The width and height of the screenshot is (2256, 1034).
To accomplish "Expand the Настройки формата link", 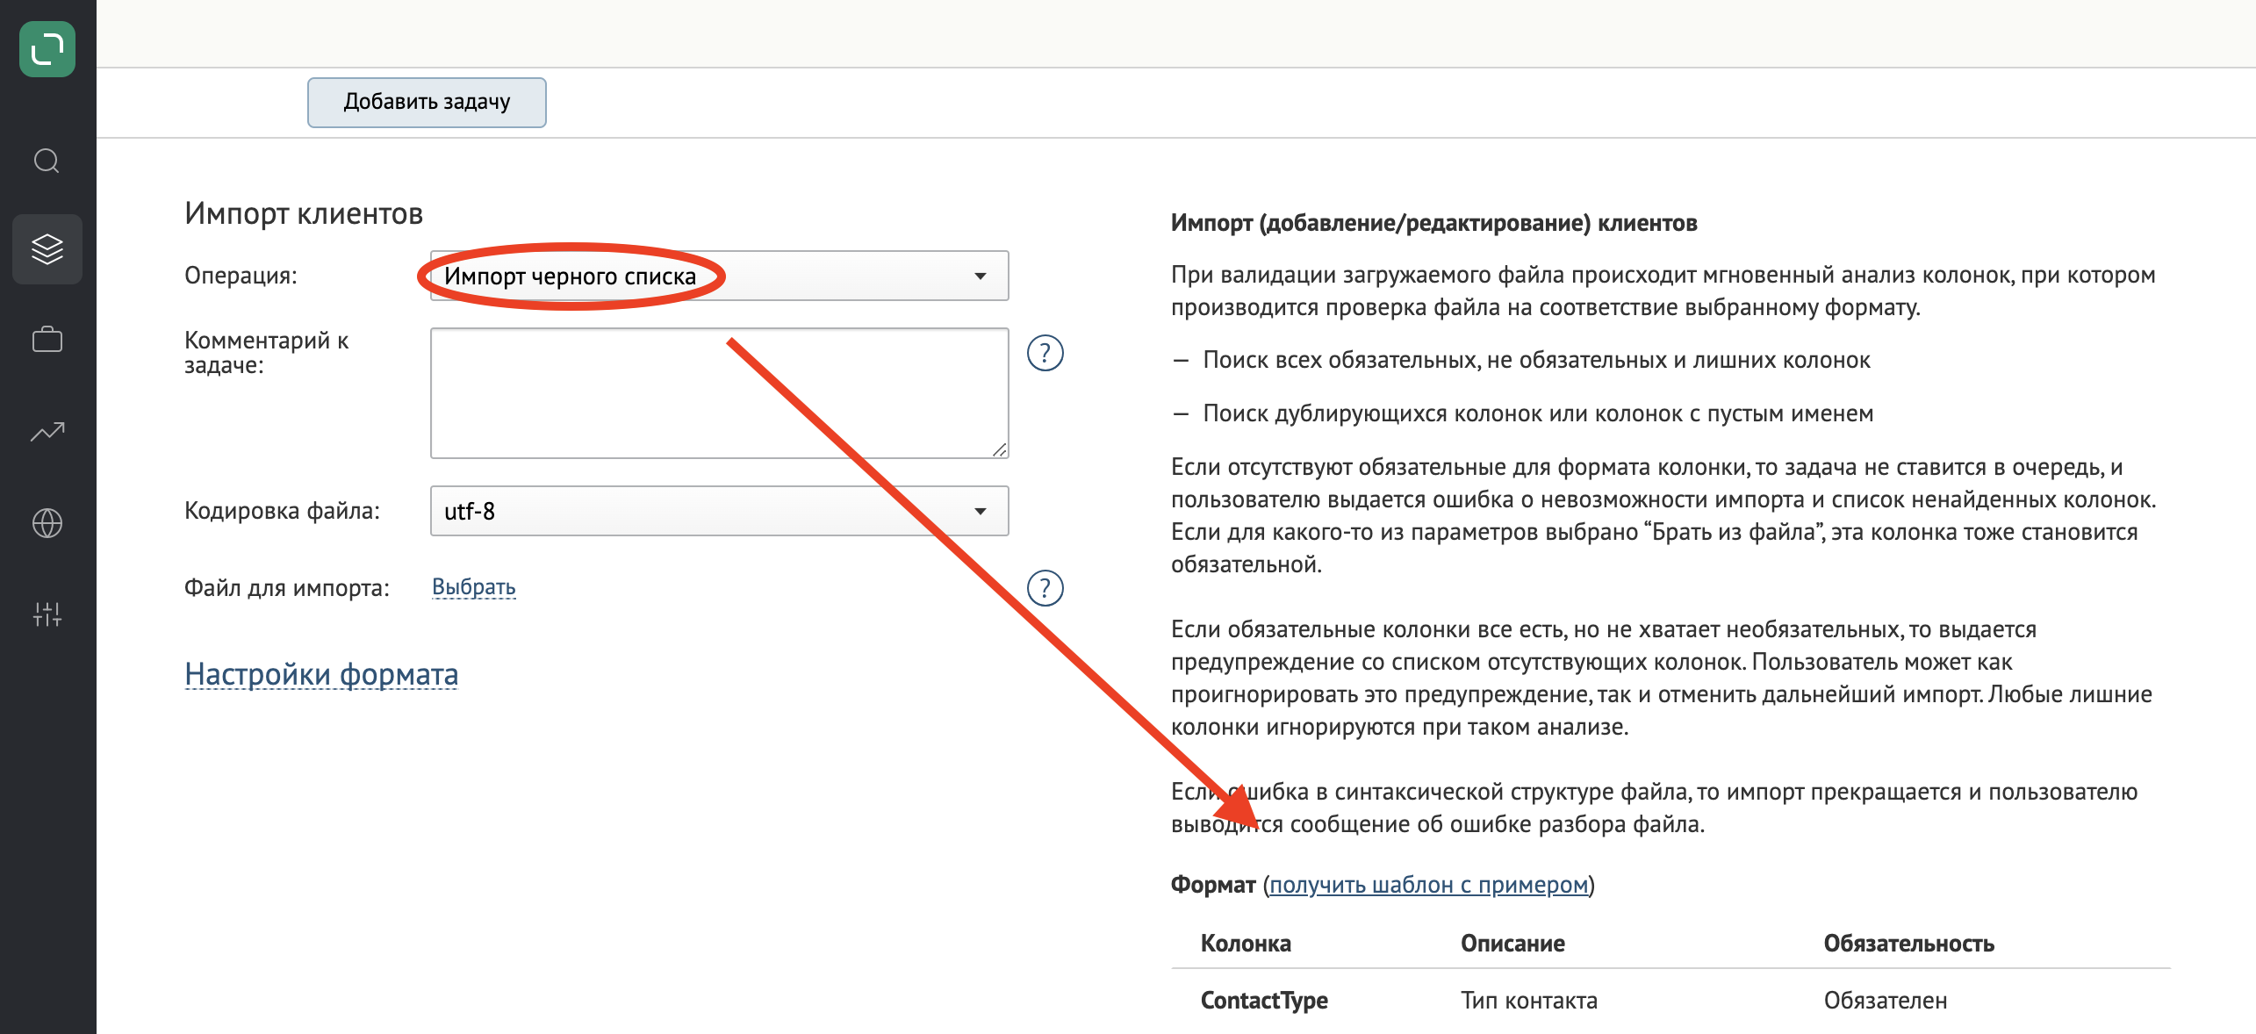I will pos(321,674).
